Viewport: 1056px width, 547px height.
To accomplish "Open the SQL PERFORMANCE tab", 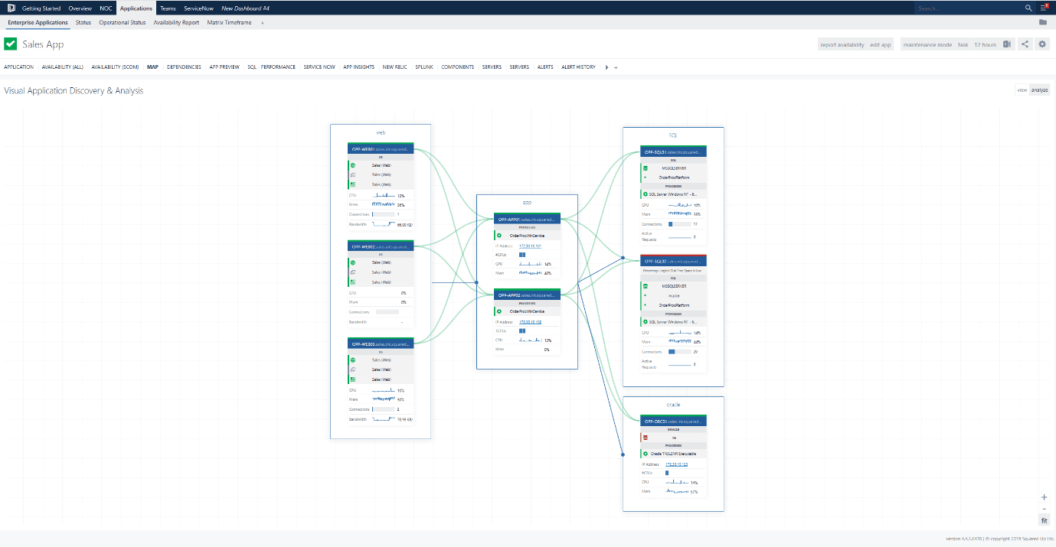I will tap(272, 67).
